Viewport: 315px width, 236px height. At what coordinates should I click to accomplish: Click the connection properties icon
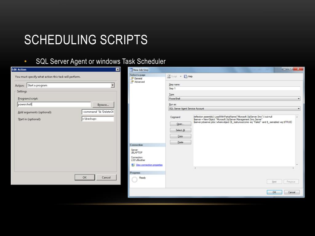click(x=133, y=165)
